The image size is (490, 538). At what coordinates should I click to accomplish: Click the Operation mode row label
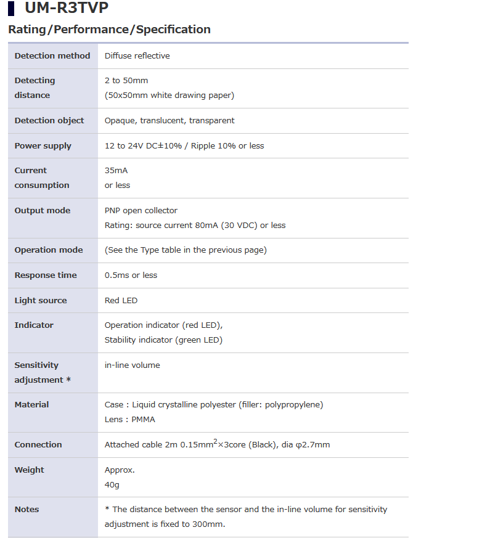pyautogui.click(x=49, y=250)
